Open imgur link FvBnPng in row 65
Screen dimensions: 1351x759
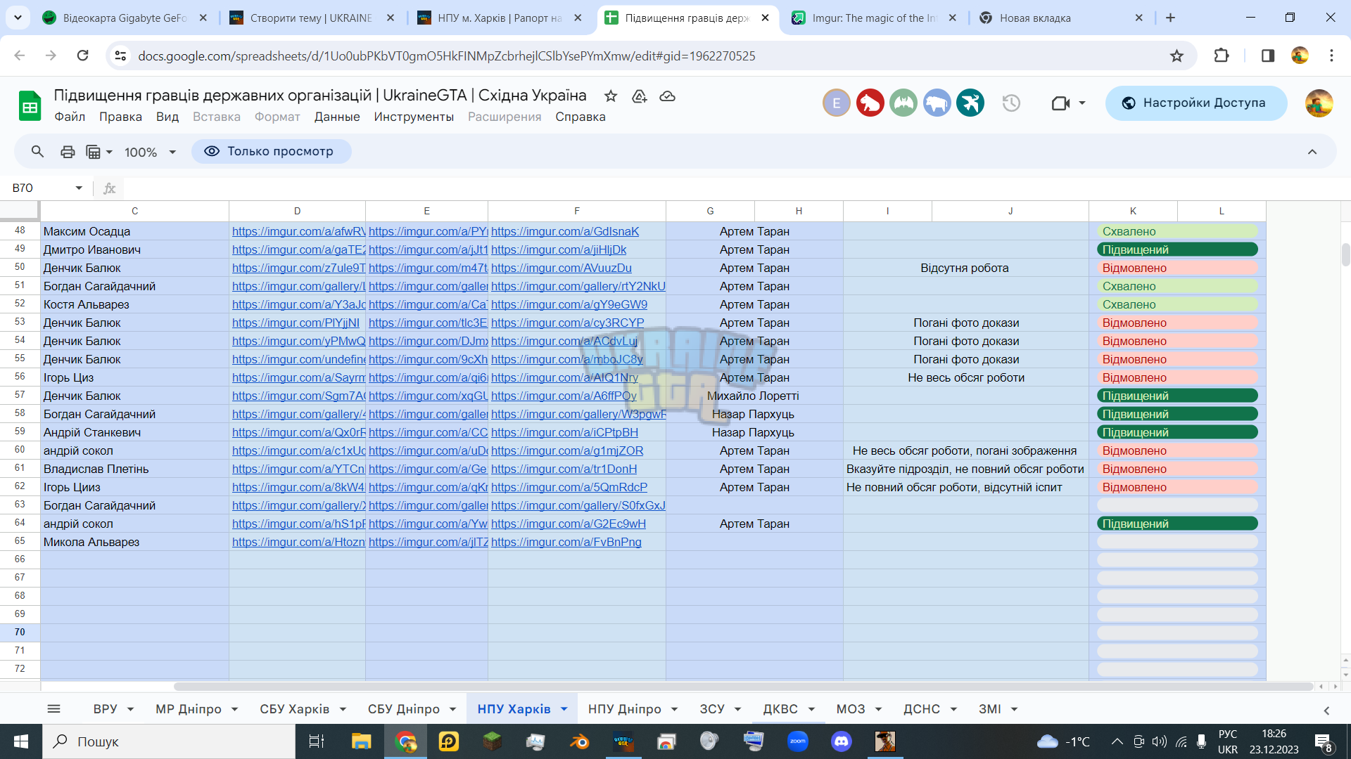pyautogui.click(x=566, y=542)
